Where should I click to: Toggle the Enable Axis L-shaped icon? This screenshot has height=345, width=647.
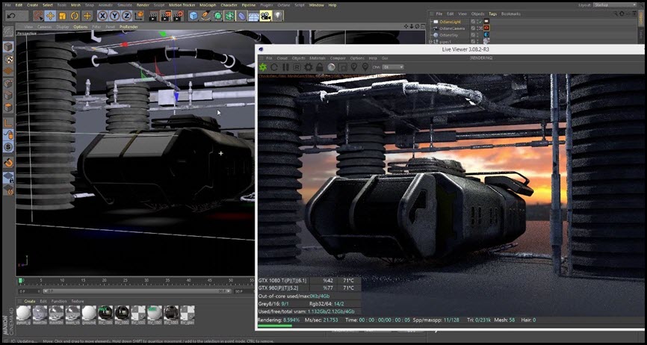tap(8, 122)
